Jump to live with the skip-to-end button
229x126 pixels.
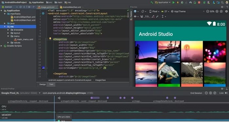226,93
